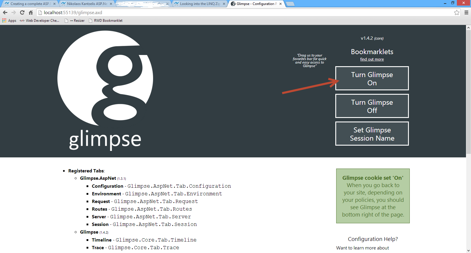Click the Glimpse (1.4.2) heading
Screen dimensions: 471x253
coord(94,232)
